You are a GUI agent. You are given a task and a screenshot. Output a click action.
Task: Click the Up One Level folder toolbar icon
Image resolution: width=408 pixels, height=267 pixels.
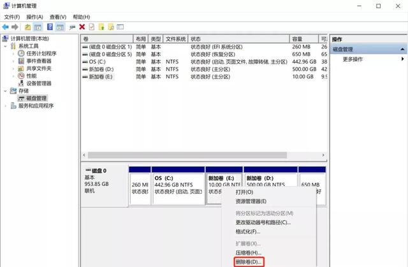(27, 27)
